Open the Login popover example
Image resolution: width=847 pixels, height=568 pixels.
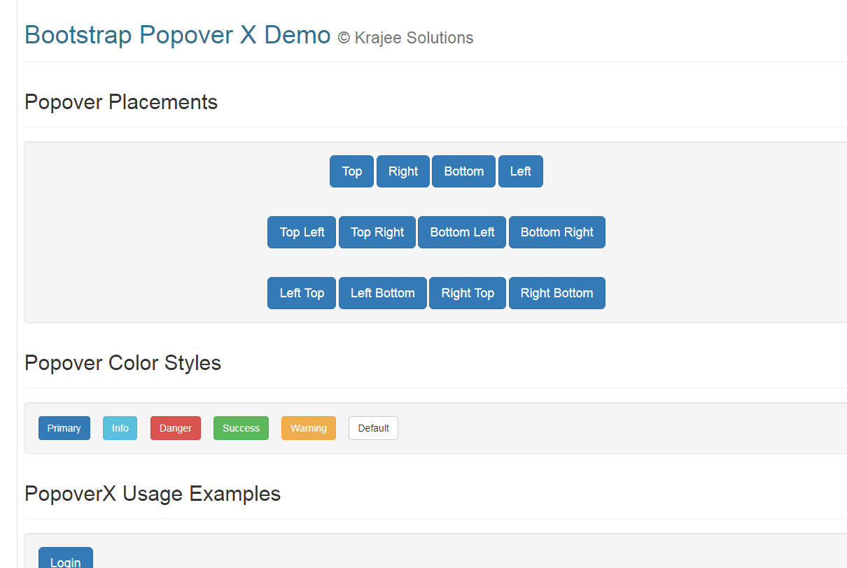66,558
